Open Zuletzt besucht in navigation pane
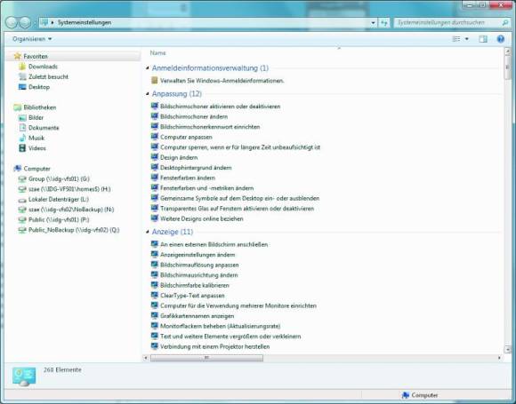Viewport: 516px width, 404px height. (x=48, y=77)
